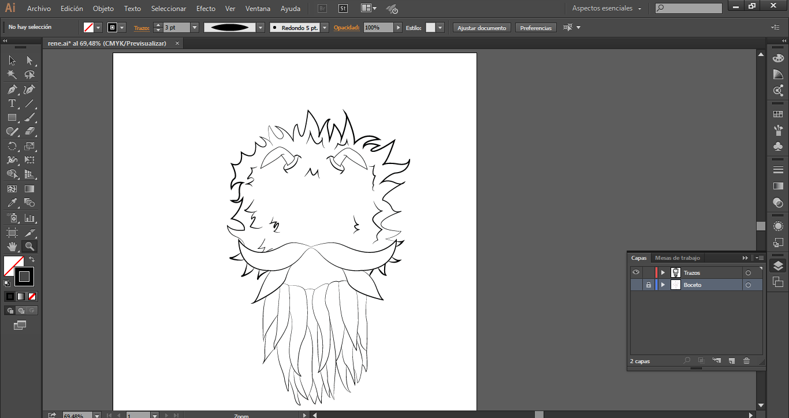Screen dimensions: 789x418
Task: Create new layer in Capas panel
Action: click(731, 361)
